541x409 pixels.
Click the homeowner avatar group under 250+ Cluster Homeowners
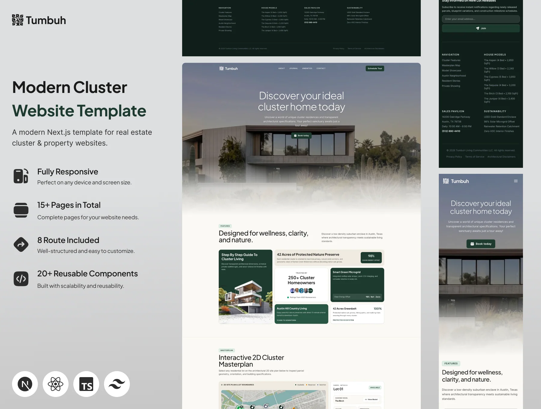click(301, 291)
